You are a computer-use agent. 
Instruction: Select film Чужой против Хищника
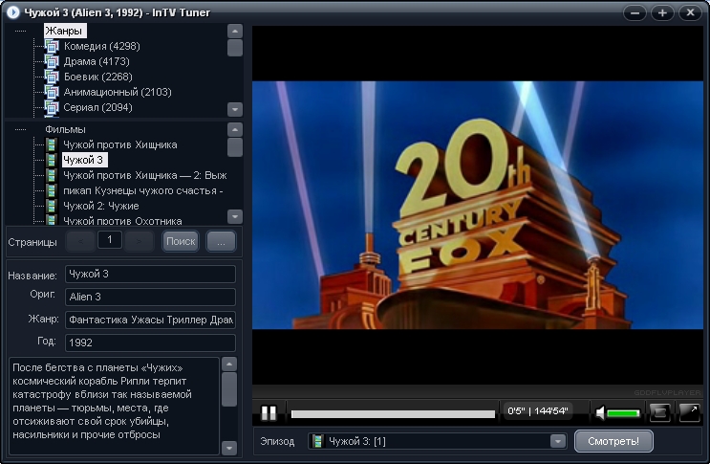pos(120,144)
